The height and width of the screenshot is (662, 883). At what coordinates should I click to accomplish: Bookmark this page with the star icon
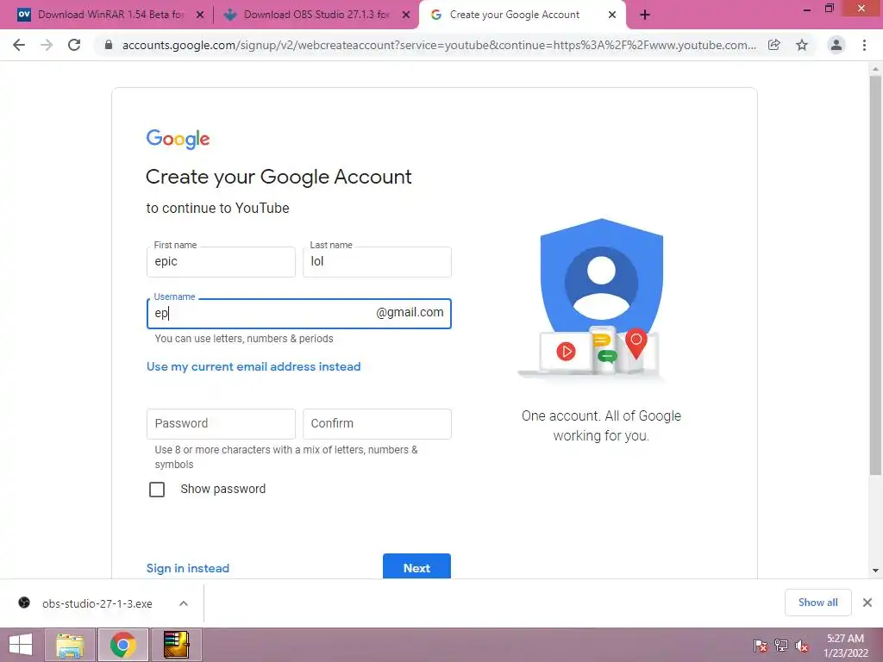[802, 45]
